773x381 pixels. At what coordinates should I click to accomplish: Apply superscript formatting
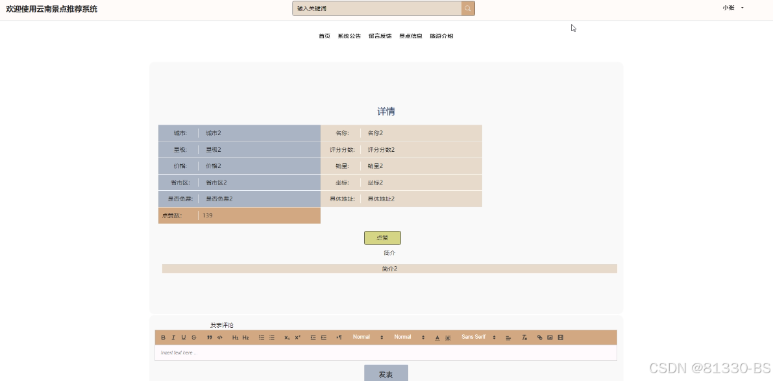click(297, 338)
